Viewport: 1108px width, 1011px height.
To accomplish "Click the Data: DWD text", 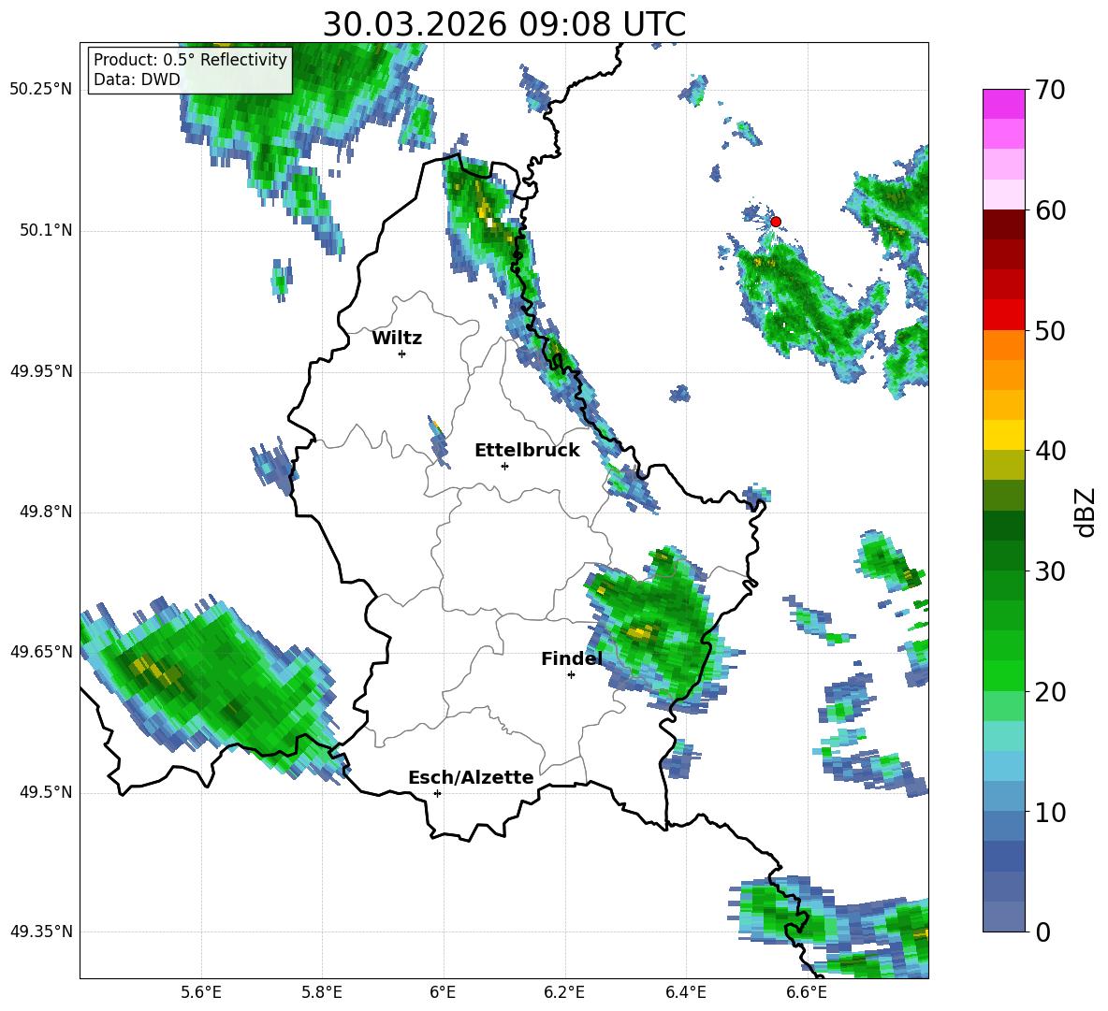I will [x=137, y=79].
